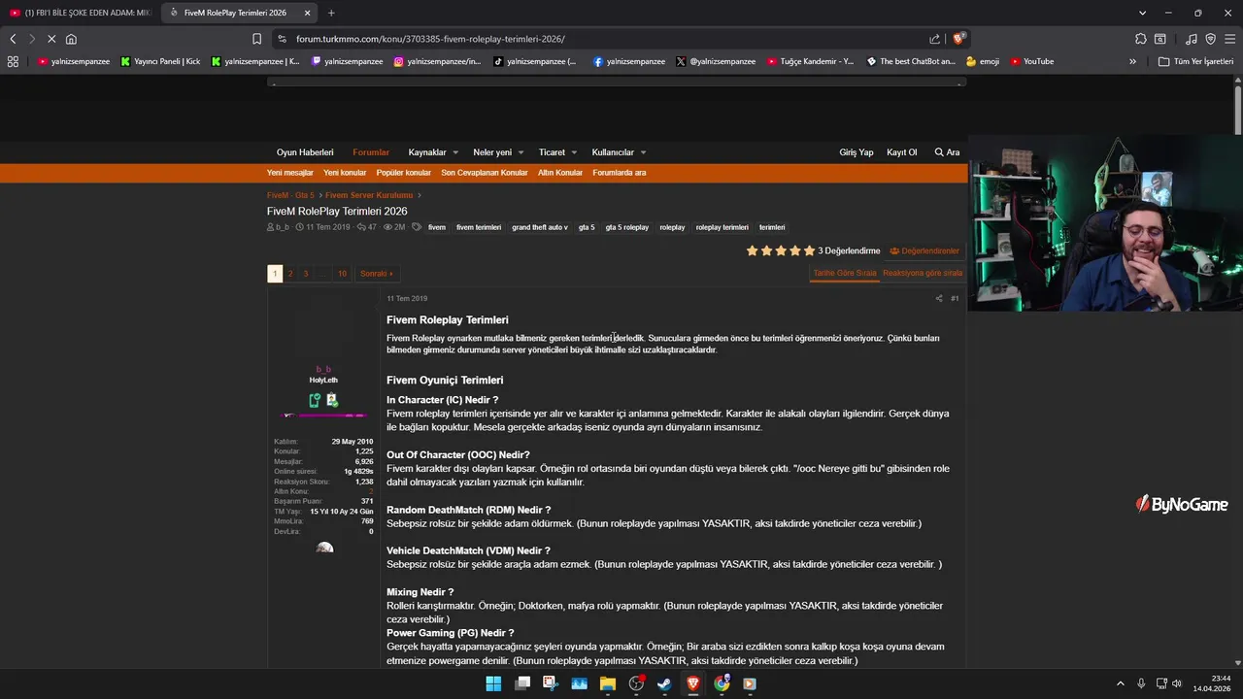Select the Reaksiyona göre sırala tab

(923, 274)
